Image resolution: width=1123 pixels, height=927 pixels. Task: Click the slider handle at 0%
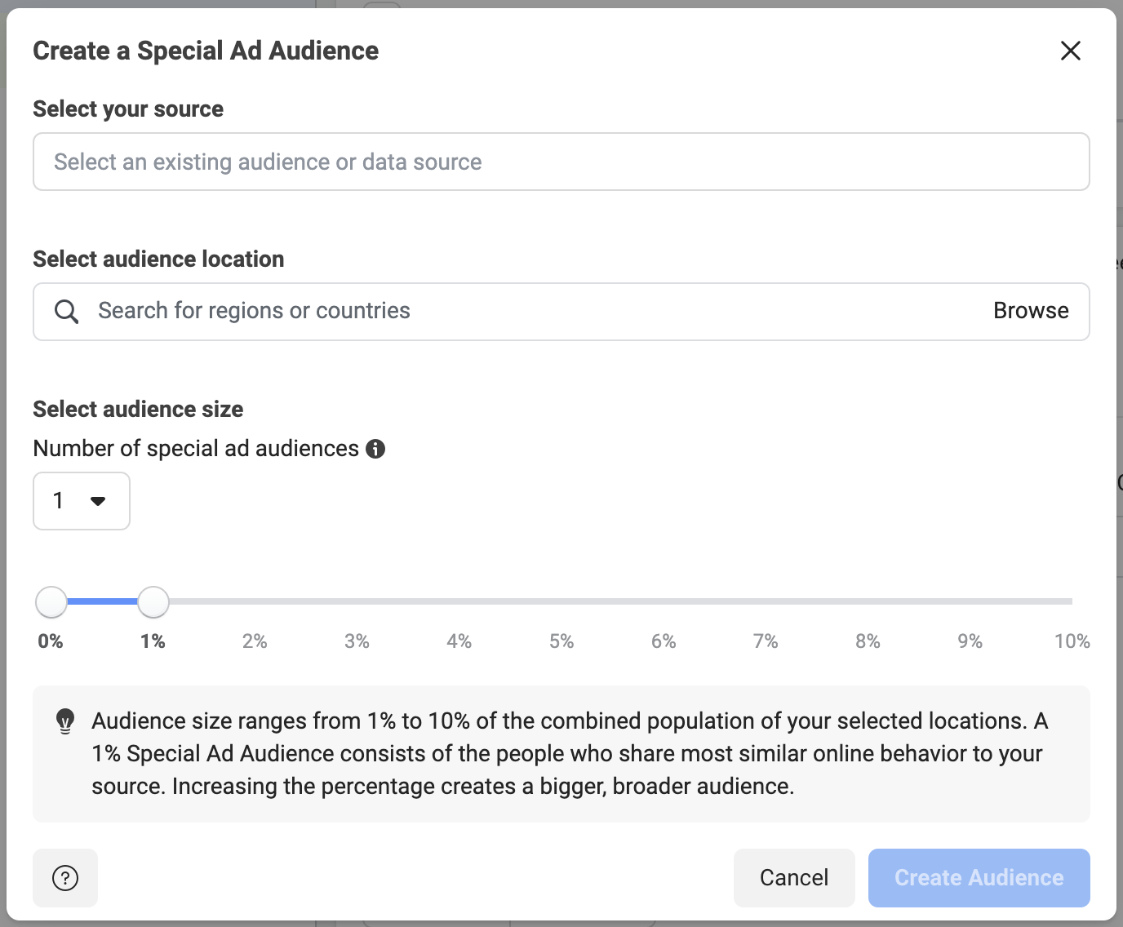pos(51,602)
